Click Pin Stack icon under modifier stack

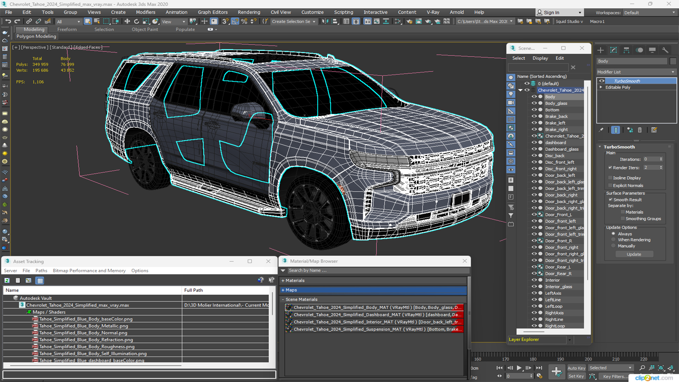point(601,130)
